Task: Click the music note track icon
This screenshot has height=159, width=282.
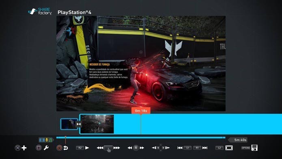Action: pos(50,140)
